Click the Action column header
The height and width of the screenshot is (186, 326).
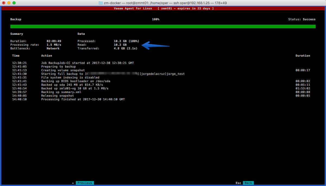[46, 56]
